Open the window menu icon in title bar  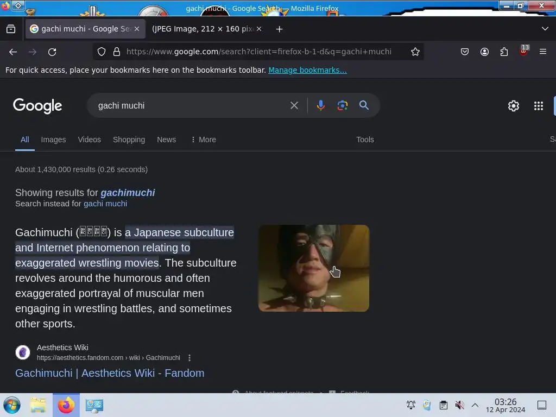[18, 5]
